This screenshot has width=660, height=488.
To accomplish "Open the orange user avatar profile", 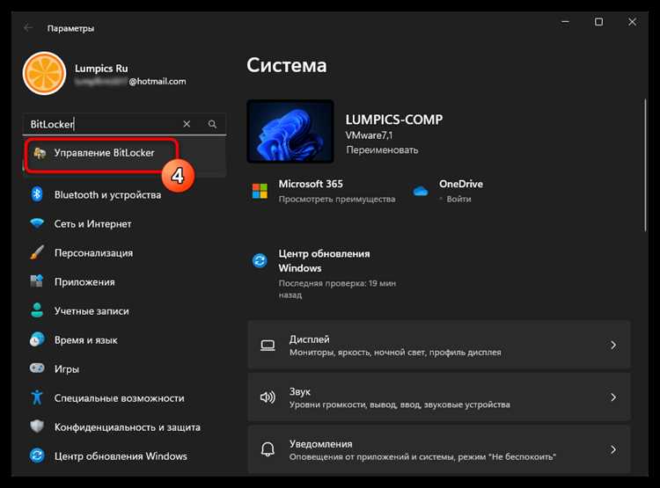I will 44,73.
